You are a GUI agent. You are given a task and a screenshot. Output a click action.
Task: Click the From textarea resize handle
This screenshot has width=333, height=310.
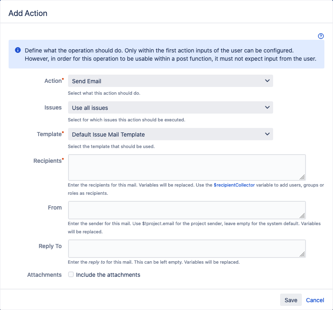click(302, 216)
